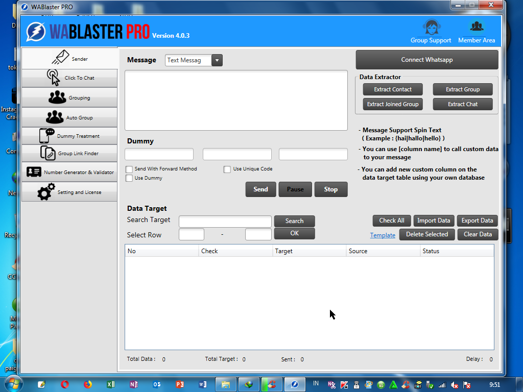Screen dimensions: 523x392
Task: Click the muted volume tray icon
Action: [454, 385]
